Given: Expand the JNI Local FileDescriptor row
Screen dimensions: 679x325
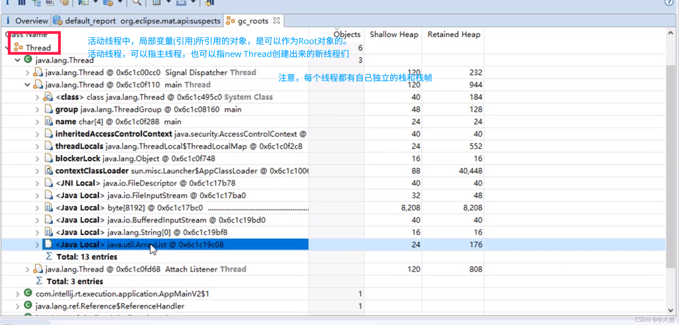Looking at the screenshot, I should [x=37, y=183].
